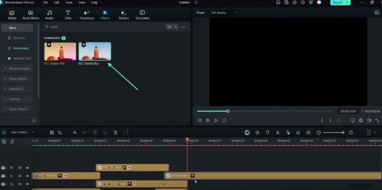Open the more options ellipsis menu

[183, 27]
